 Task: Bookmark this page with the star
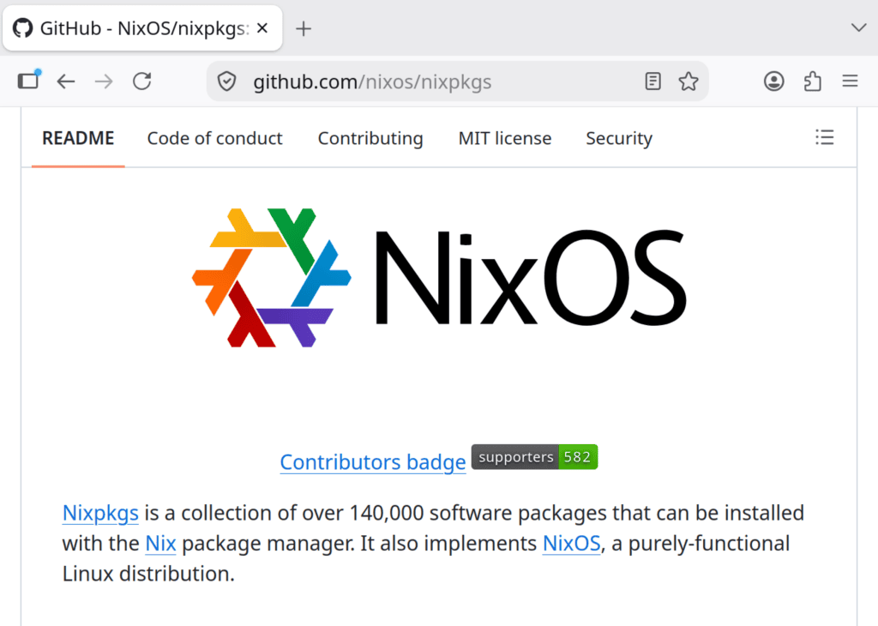pos(689,81)
